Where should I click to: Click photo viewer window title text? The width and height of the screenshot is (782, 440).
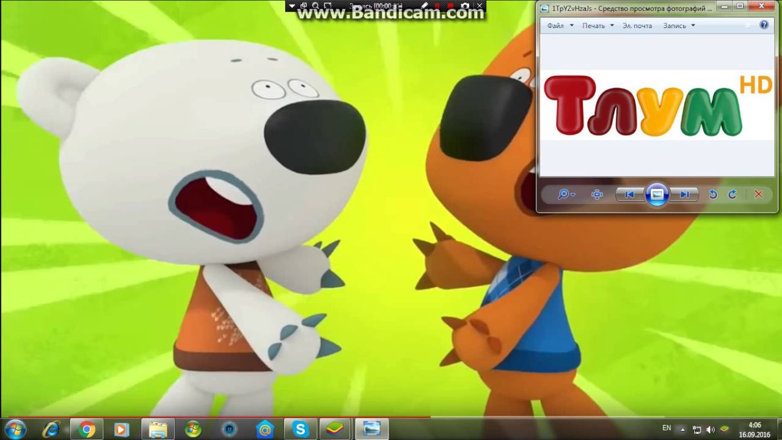coord(632,8)
